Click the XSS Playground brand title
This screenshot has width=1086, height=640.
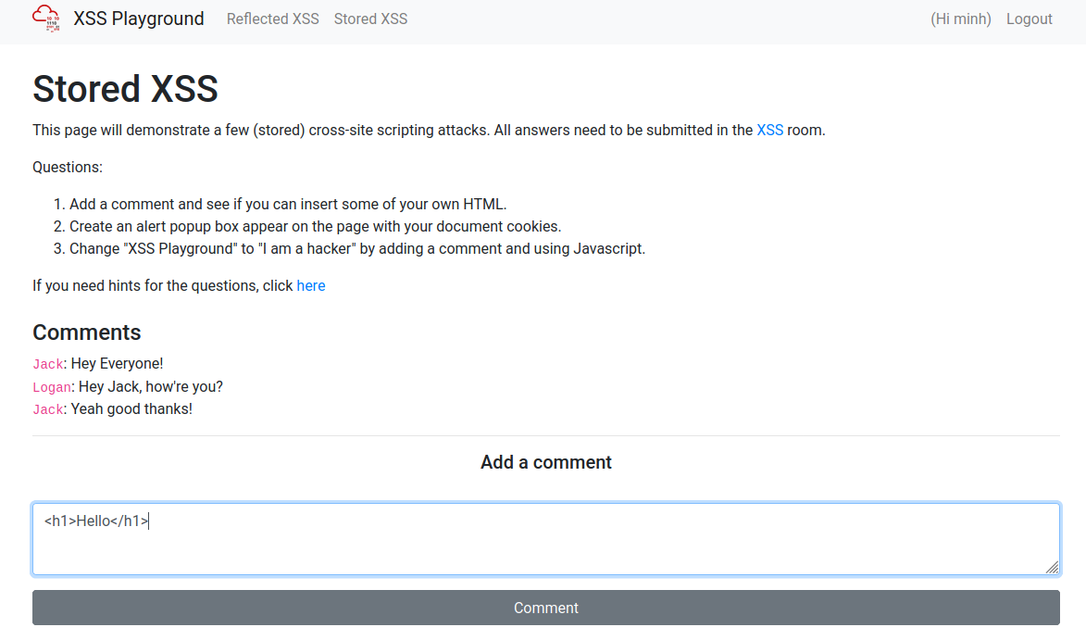[139, 19]
